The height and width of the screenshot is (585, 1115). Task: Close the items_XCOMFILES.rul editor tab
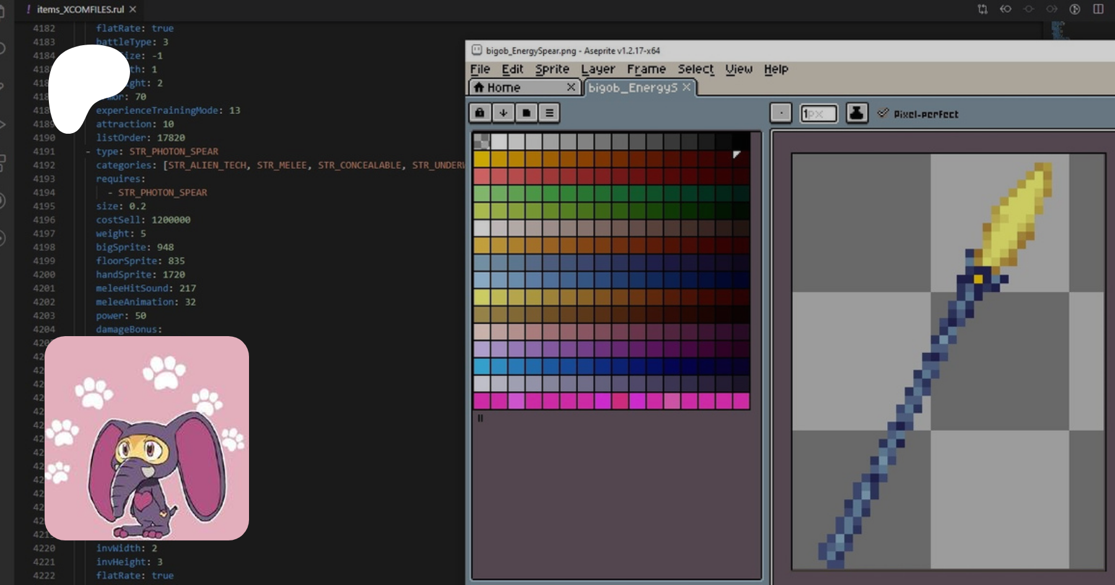click(133, 9)
